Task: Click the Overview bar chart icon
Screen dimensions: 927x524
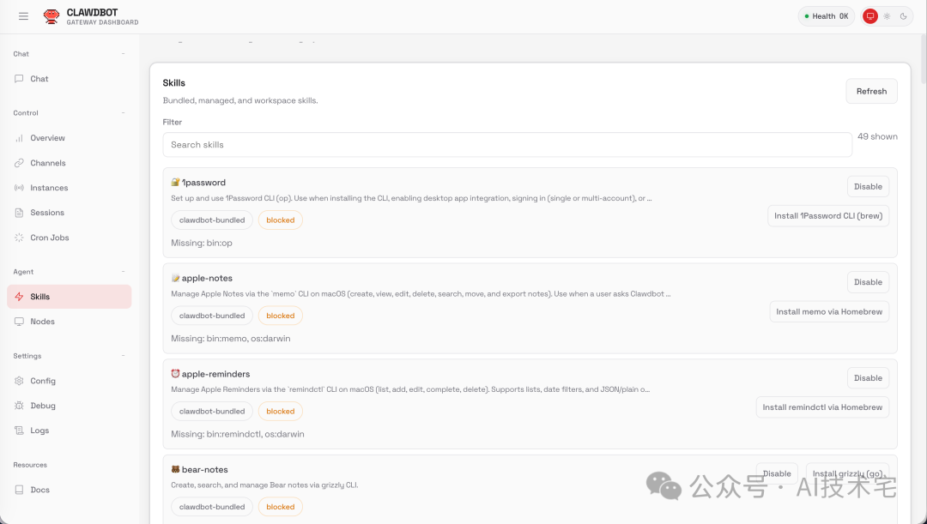Action: [19, 137]
